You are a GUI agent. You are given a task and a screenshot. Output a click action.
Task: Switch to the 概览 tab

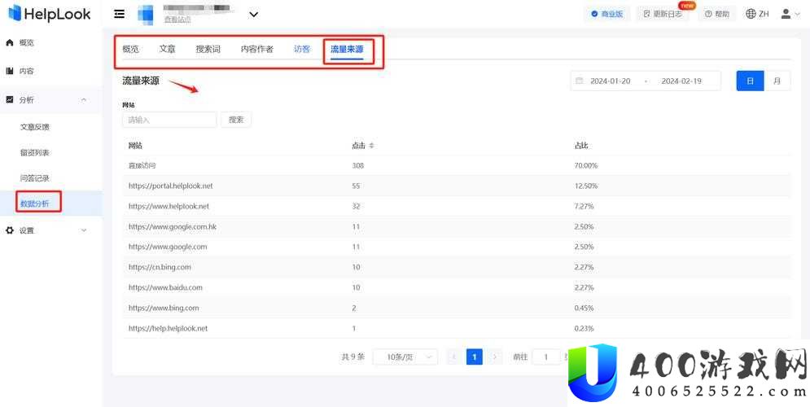131,50
